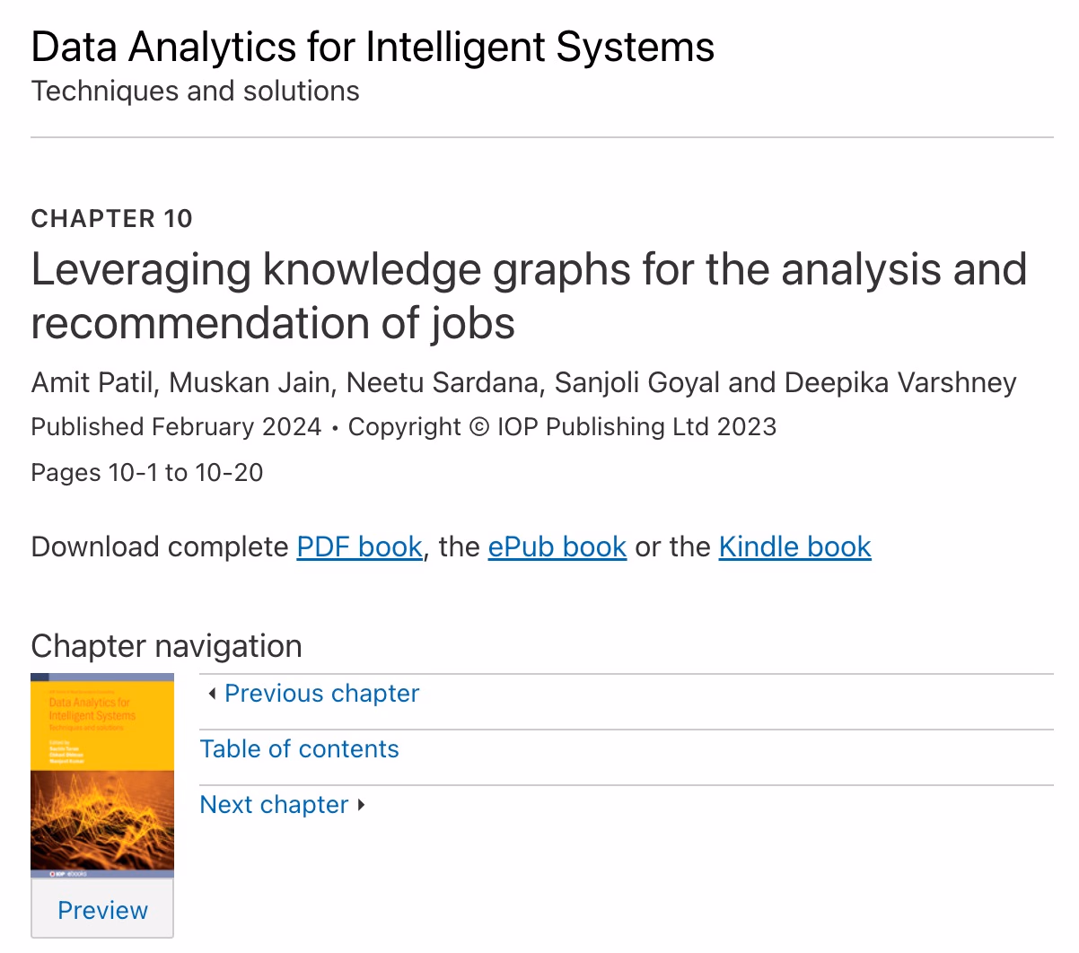This screenshot has width=1079, height=953.
Task: Click the subtitle Techniques and solutions
Action: (195, 91)
